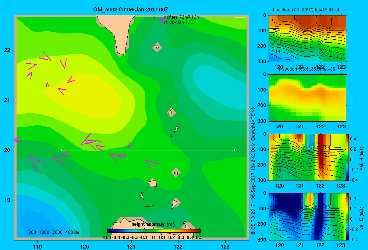Click longitude label '119' on main map axis
This screenshot has height=250, width=368.
tap(38, 246)
